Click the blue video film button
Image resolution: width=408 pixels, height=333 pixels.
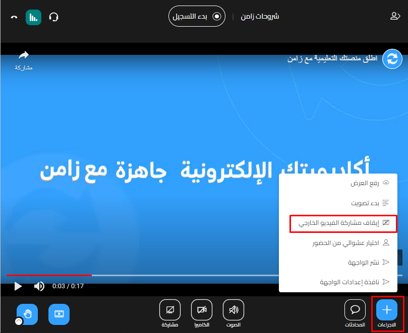[59, 314]
